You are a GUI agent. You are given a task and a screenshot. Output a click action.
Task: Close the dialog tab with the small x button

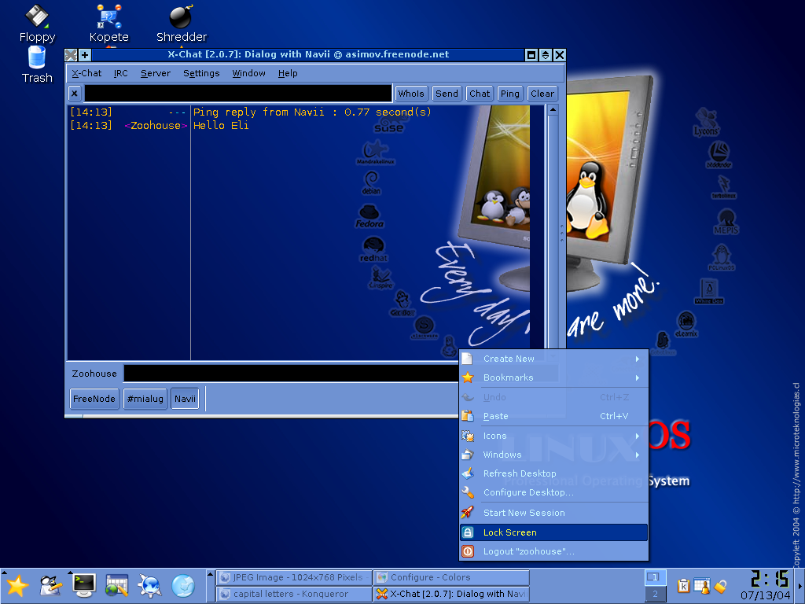pyautogui.click(x=75, y=94)
